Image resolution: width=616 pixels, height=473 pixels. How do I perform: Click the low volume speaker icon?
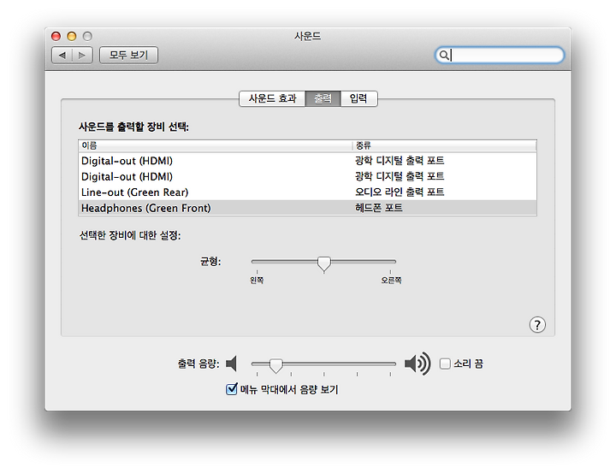pyautogui.click(x=231, y=364)
